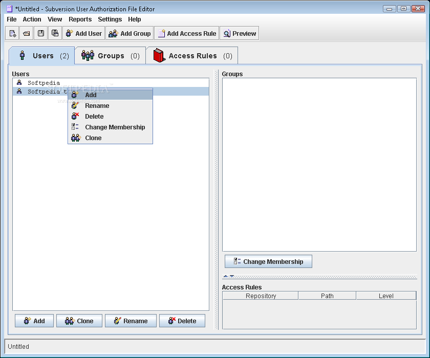Click the application icon in title bar

click(9, 9)
